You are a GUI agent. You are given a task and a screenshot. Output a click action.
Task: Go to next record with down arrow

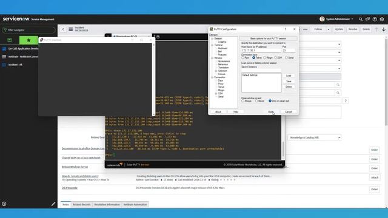click(384, 30)
